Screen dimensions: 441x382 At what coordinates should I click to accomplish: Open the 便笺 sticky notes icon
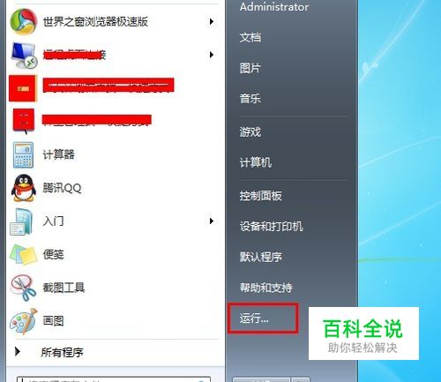[24, 255]
